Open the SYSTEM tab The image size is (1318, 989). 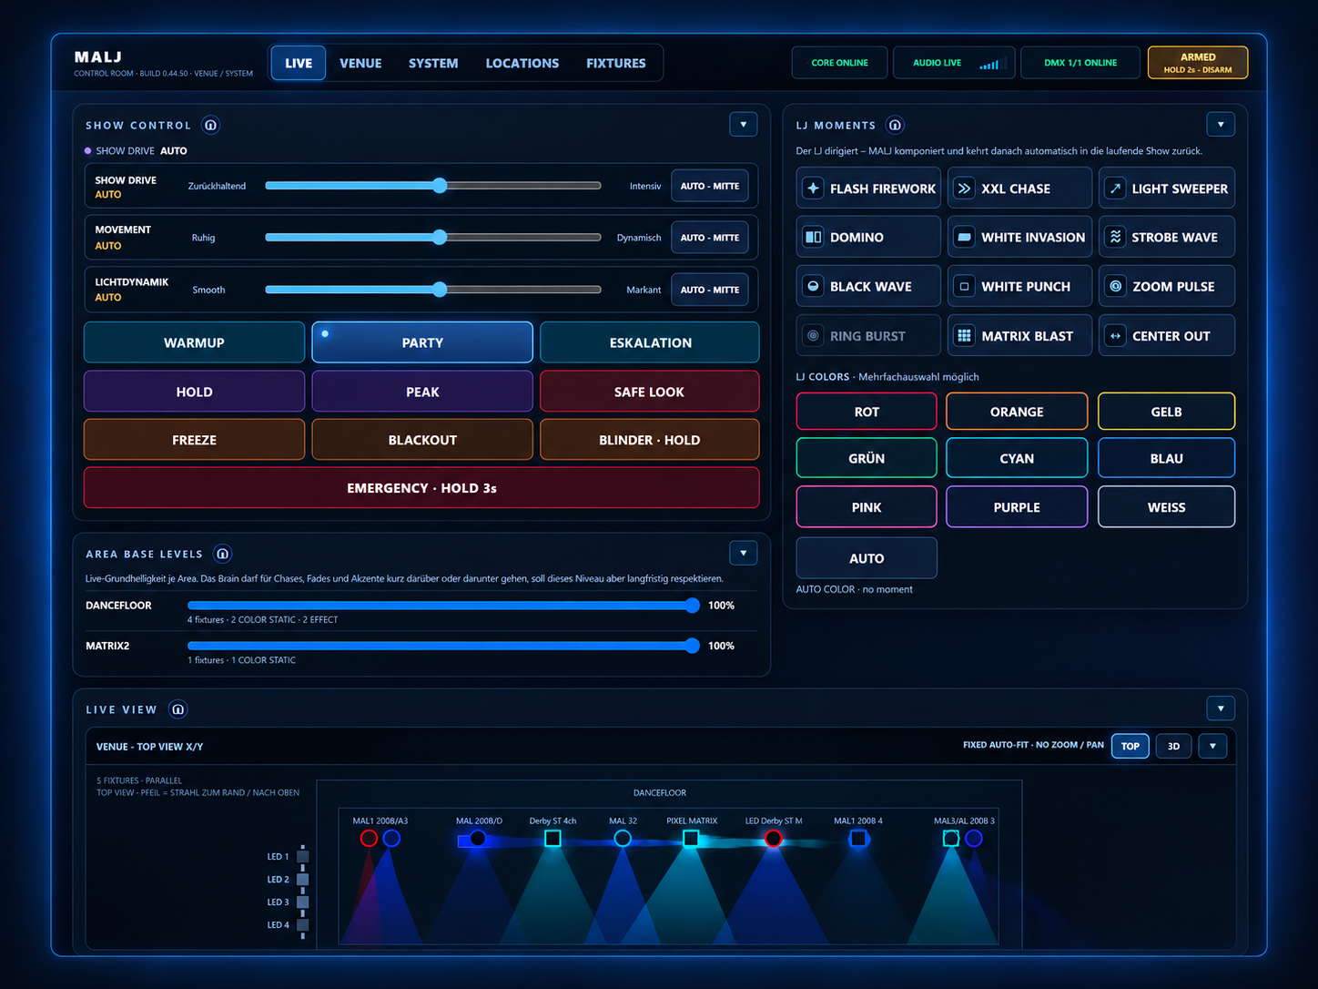point(433,63)
